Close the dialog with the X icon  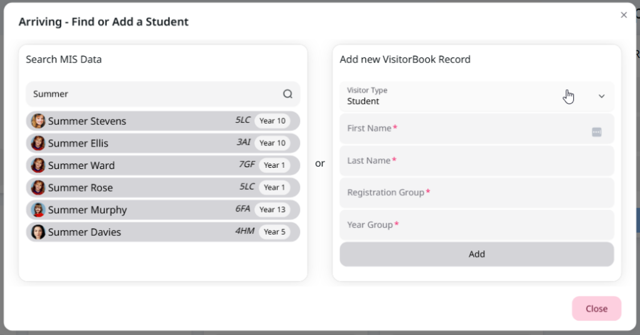(x=624, y=15)
